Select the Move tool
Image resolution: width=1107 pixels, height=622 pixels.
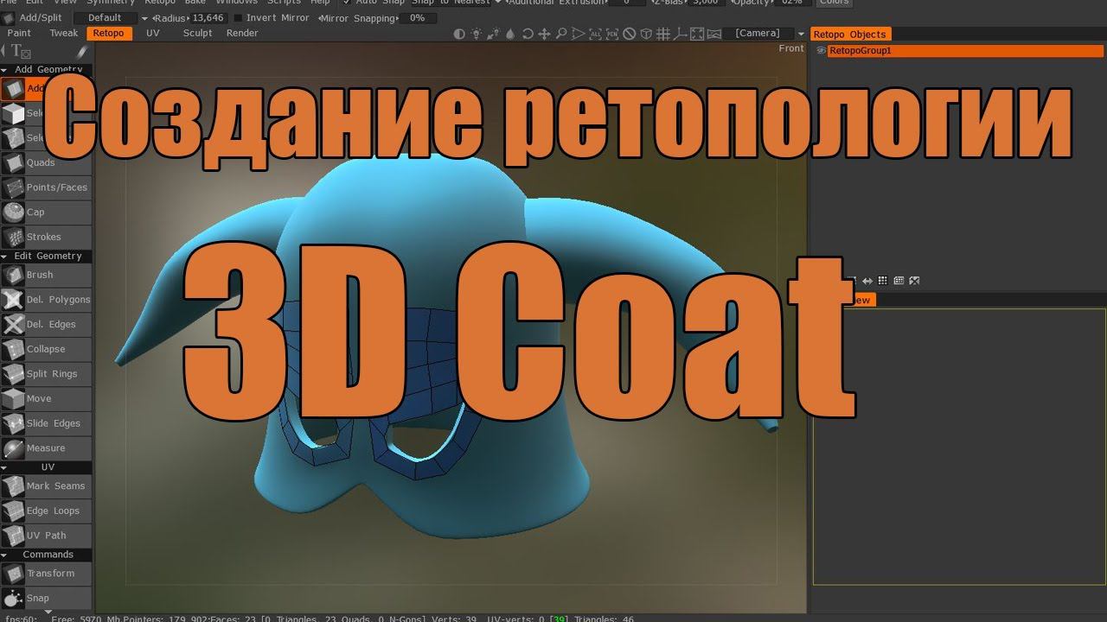[x=46, y=399]
